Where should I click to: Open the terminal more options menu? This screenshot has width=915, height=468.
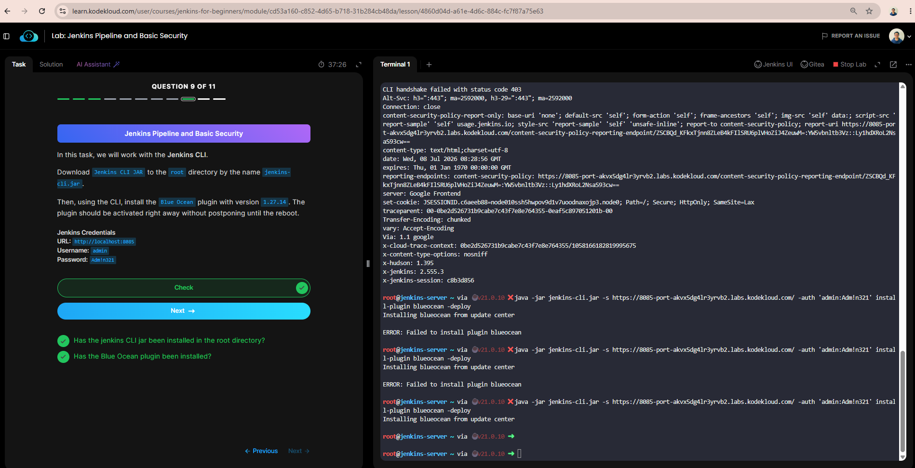tap(909, 65)
